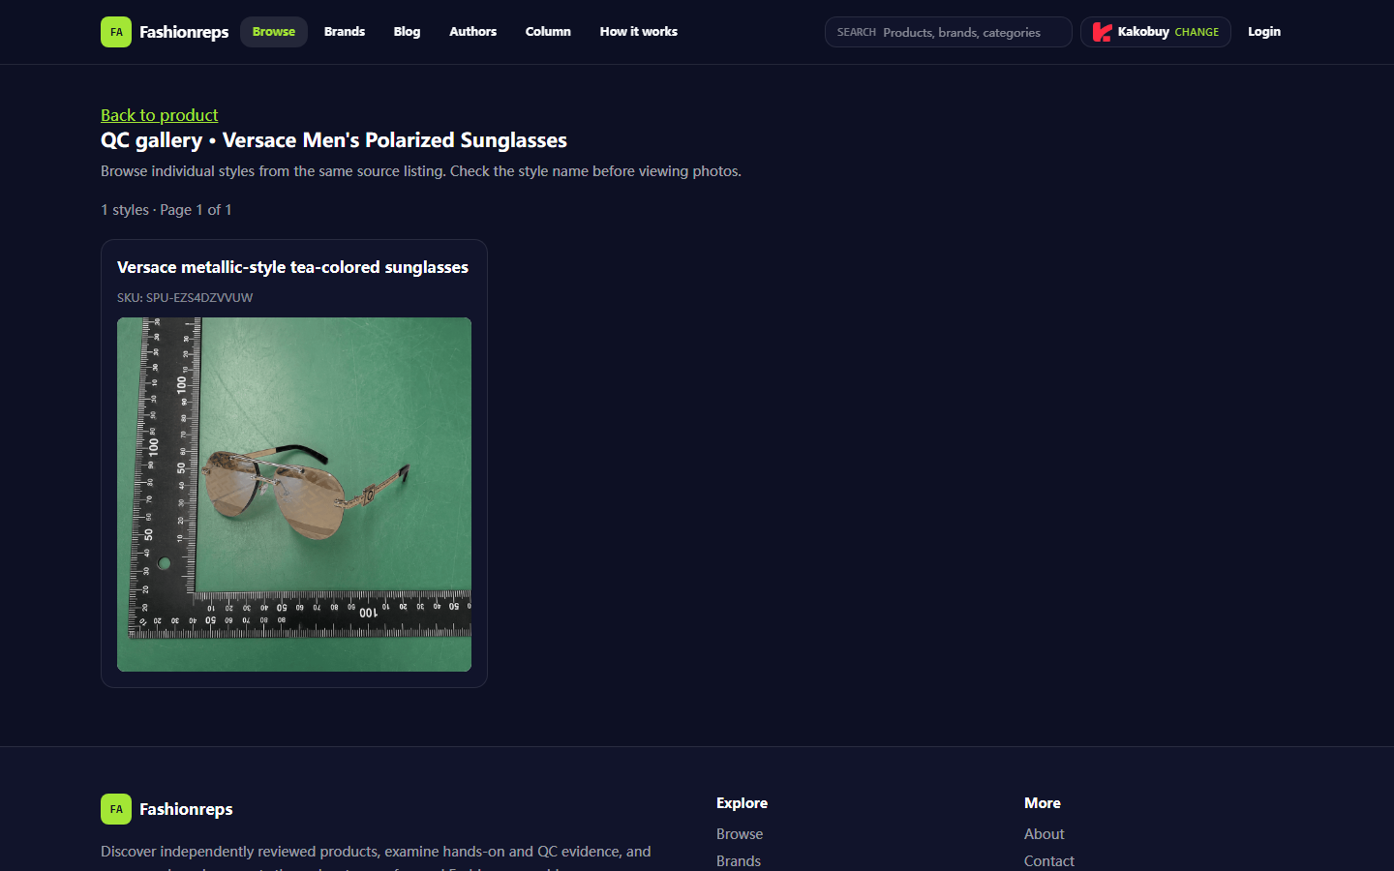1394x871 pixels.
Task: Open the Brands menu item
Action: click(x=345, y=32)
